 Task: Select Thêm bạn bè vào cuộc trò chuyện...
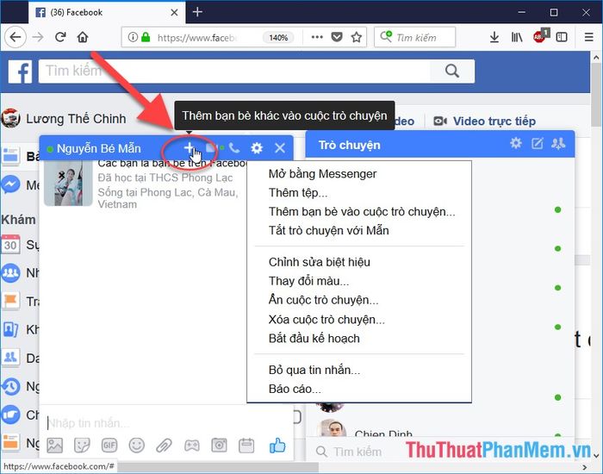362,212
